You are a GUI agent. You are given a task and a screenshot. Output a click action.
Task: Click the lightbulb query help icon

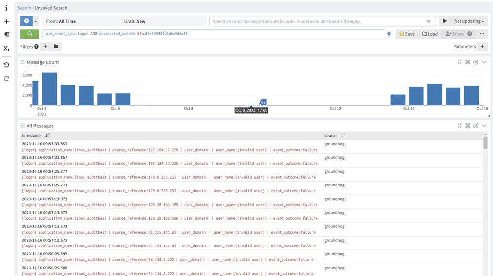pos(389,34)
